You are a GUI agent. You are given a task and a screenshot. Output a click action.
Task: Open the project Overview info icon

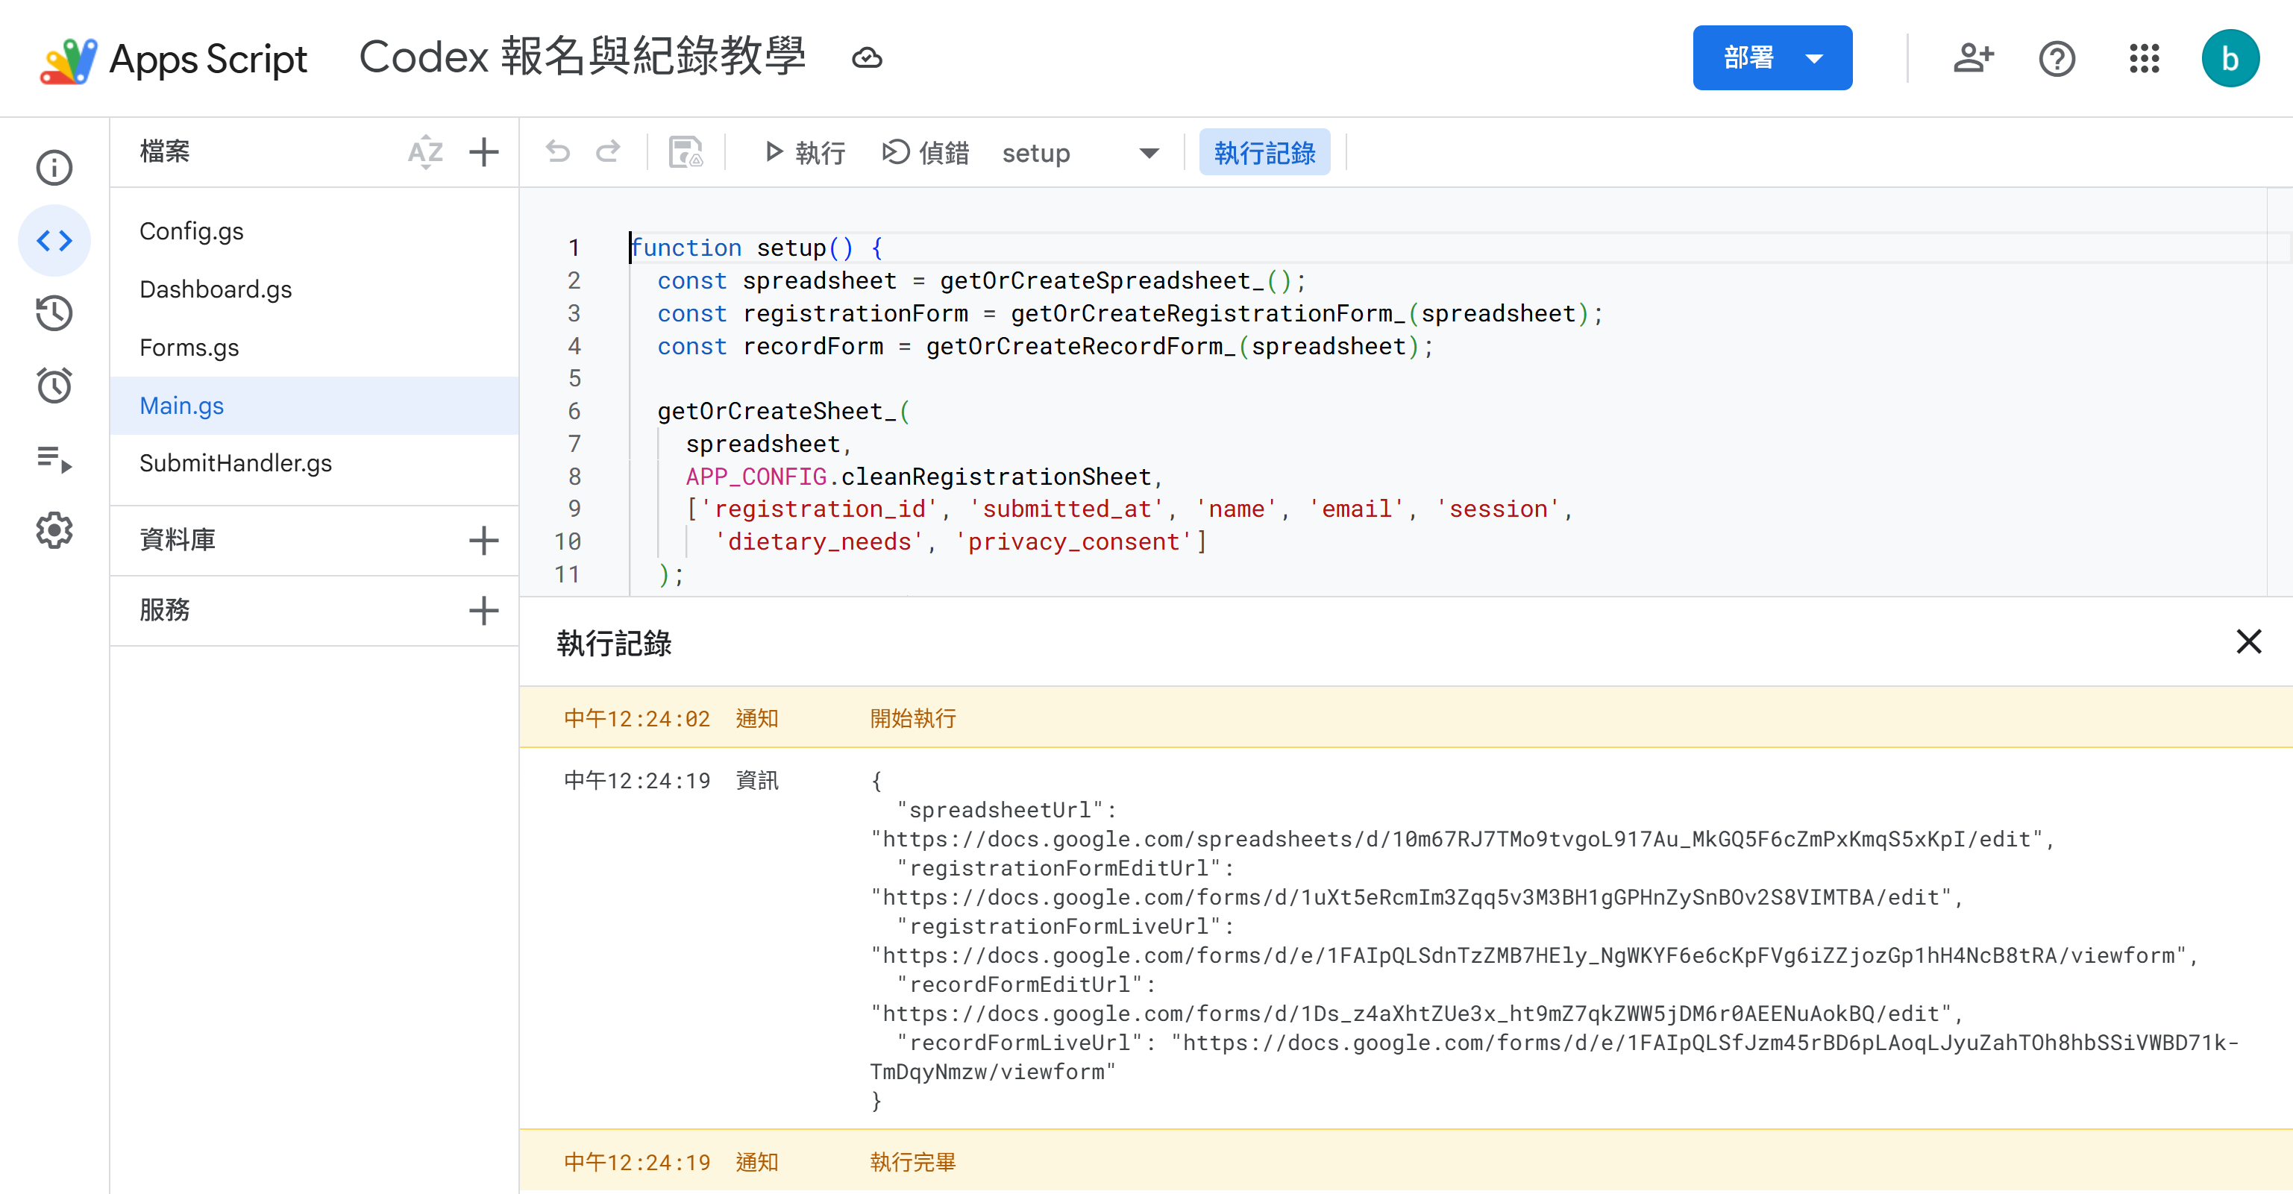pos(54,167)
